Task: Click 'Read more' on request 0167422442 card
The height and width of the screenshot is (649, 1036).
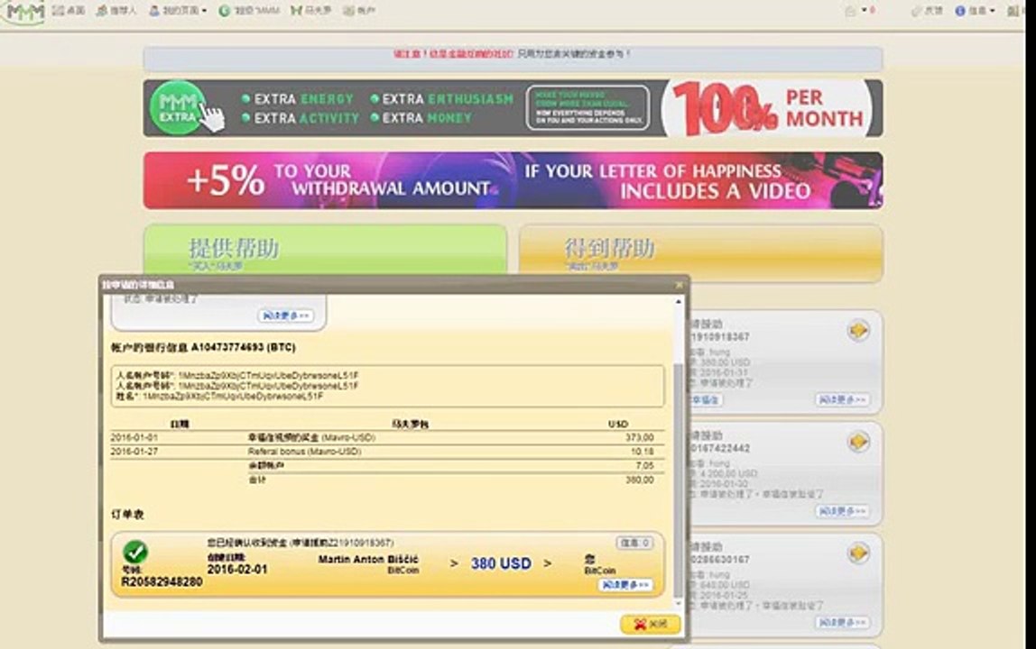Action: [842, 511]
